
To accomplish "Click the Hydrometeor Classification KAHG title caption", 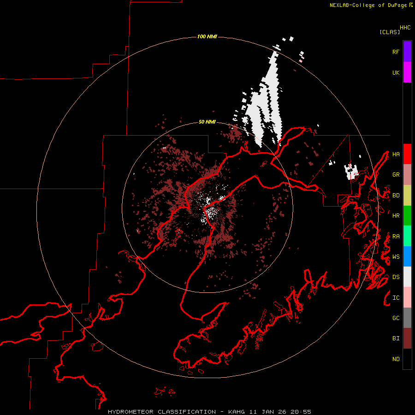I will click(209, 412).
